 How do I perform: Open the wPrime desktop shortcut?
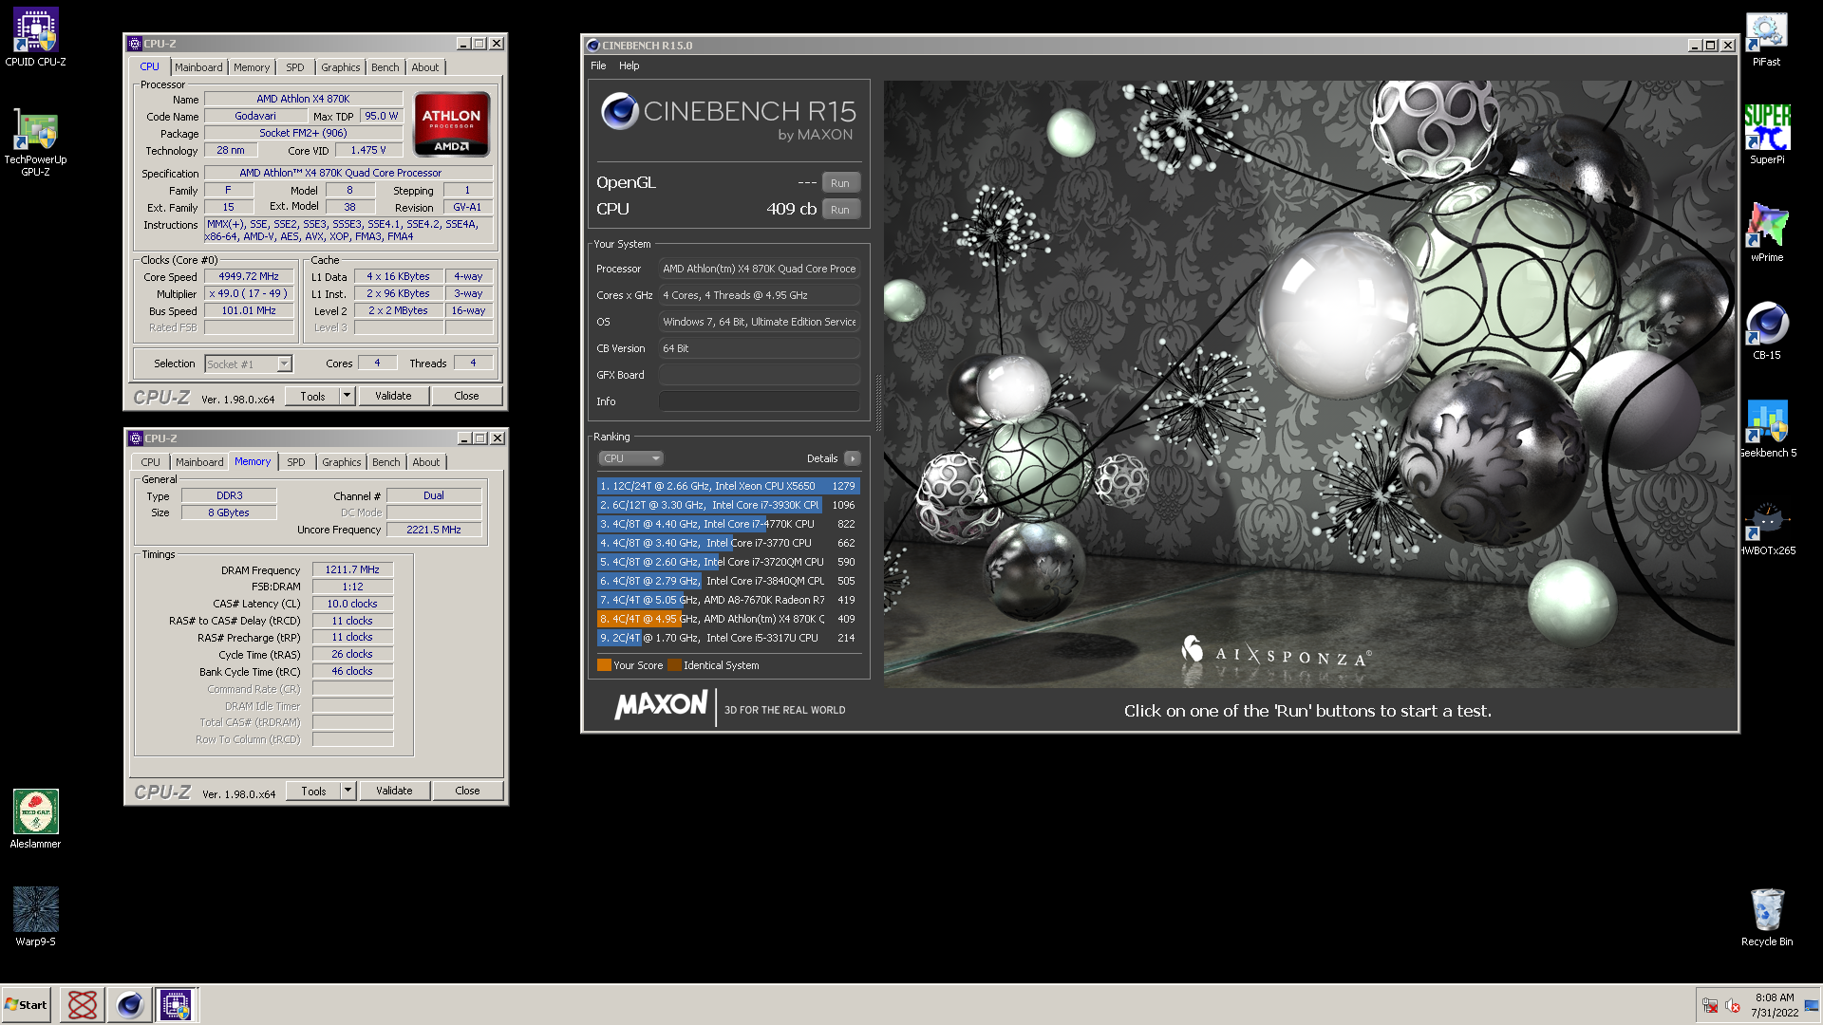1766,233
